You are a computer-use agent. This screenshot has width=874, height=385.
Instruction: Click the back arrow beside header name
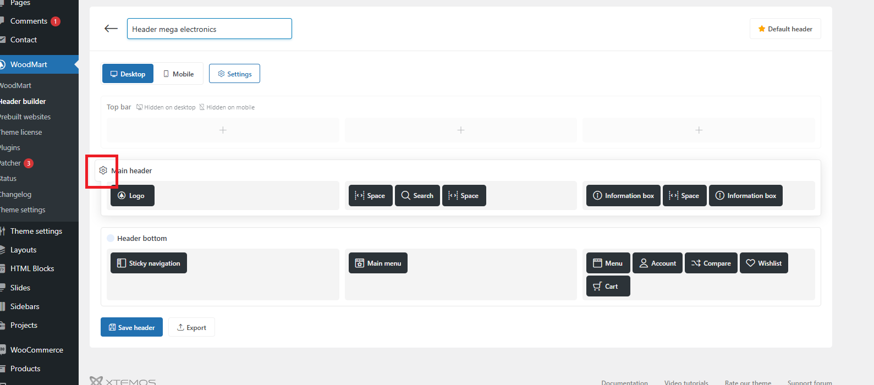111,29
